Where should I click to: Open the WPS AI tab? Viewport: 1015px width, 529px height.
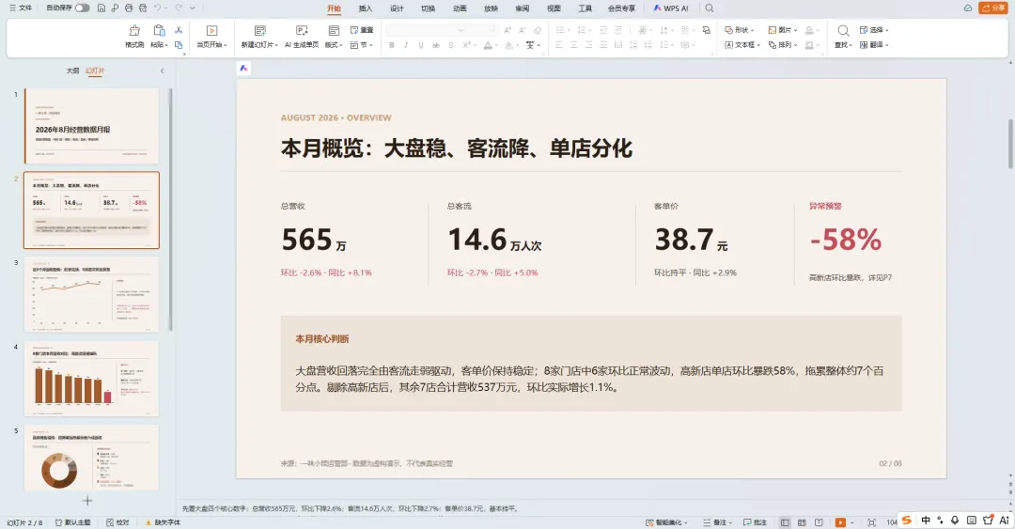tap(671, 8)
